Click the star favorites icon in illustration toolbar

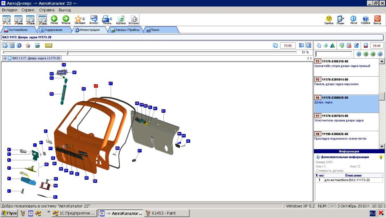point(28,45)
